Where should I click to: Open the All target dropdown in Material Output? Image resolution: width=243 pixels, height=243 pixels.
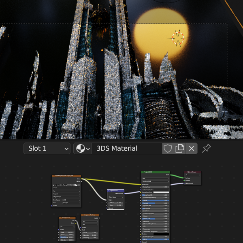point(193,175)
